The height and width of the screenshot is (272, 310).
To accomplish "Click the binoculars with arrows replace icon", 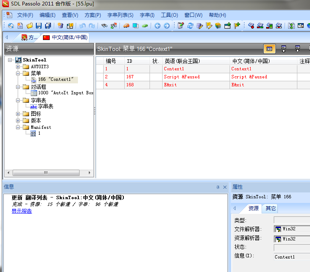I will 114,26.
